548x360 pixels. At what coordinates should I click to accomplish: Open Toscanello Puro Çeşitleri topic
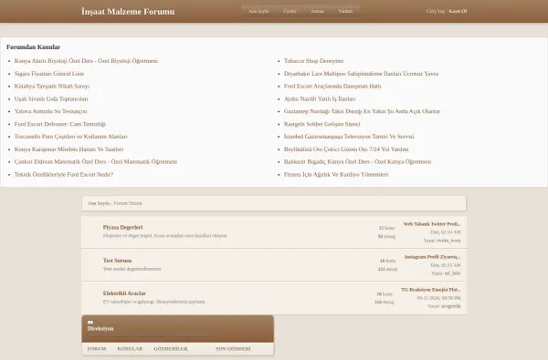coord(71,137)
